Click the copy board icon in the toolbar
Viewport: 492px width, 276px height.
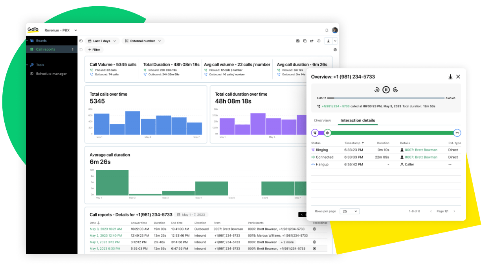point(305,41)
